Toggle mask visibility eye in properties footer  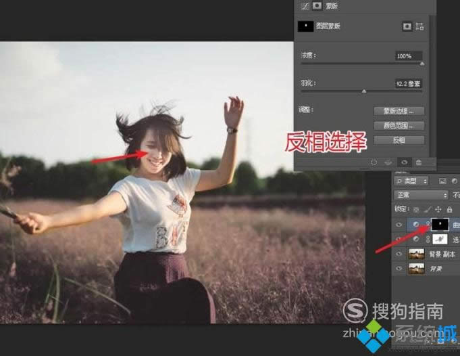(404, 162)
